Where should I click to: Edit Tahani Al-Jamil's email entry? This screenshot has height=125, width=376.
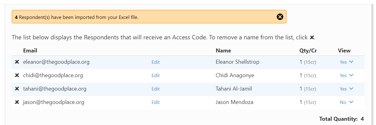pos(156,89)
